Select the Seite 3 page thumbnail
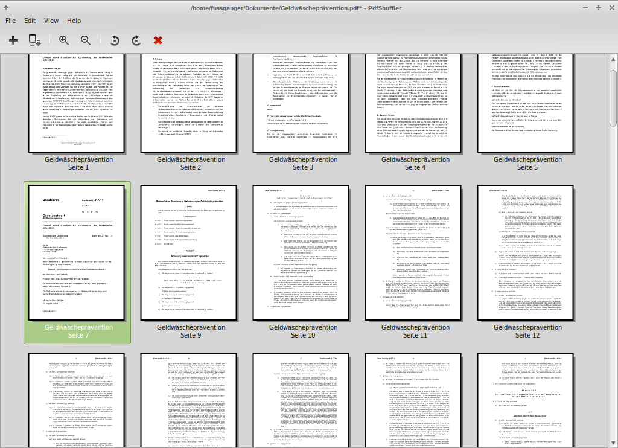Screen dimensions: 618x448 [x=301, y=103]
